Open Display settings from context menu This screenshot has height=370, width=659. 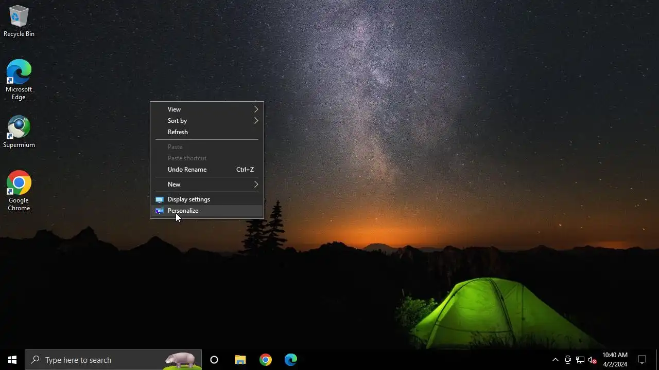(207, 199)
